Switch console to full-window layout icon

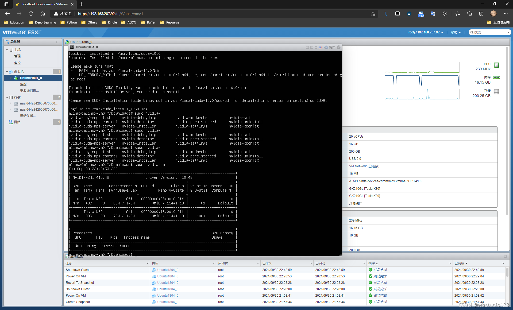pos(316,47)
